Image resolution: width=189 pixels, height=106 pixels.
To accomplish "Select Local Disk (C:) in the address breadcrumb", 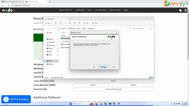I will [x=71, y=29].
